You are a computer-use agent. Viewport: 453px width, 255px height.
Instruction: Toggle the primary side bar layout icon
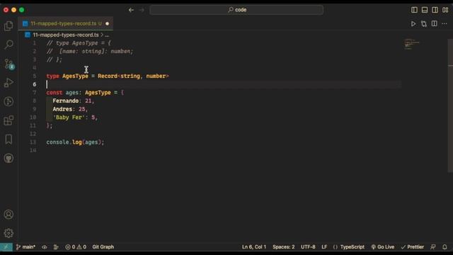pos(414,10)
